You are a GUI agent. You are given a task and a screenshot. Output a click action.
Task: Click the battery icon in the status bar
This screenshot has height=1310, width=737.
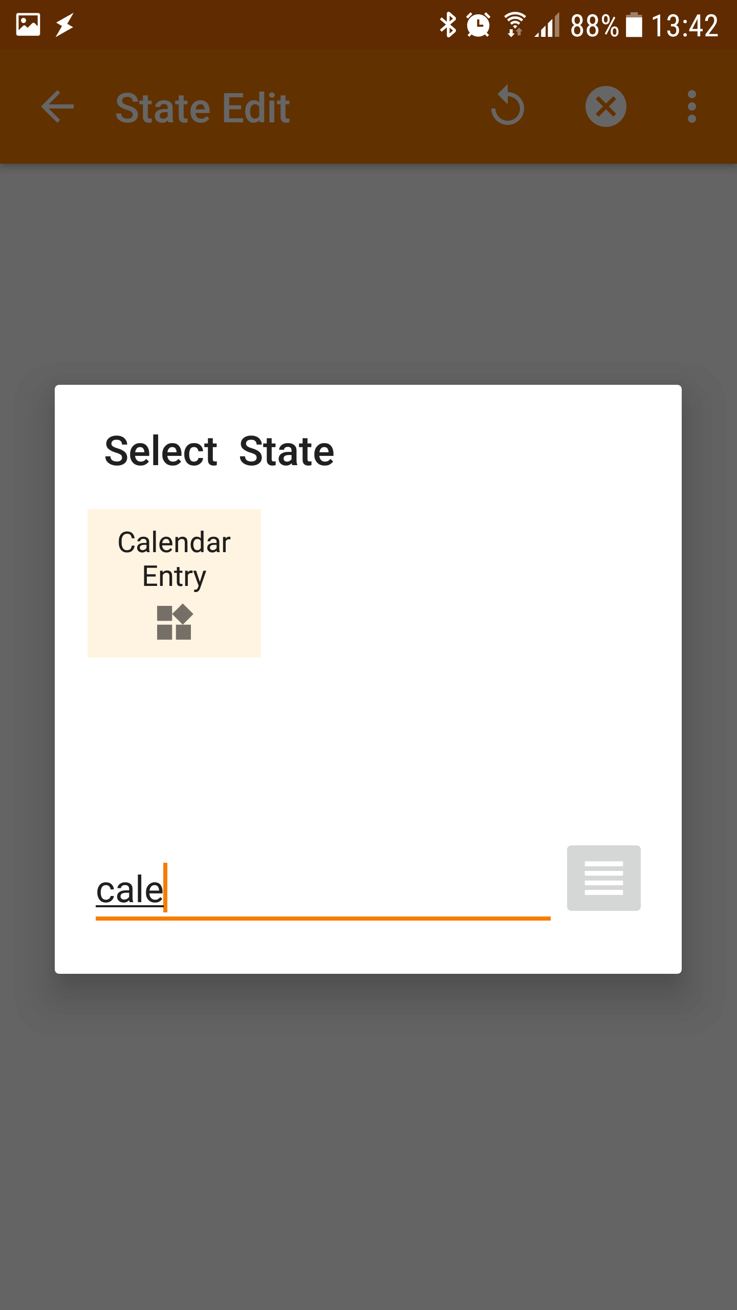634,25
